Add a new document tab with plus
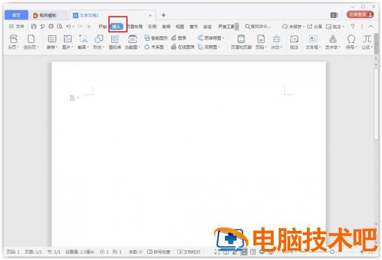The height and width of the screenshot is (260, 382). point(164,15)
